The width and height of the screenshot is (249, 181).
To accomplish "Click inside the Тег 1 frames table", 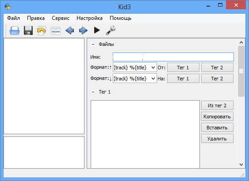I will point(145,134).
